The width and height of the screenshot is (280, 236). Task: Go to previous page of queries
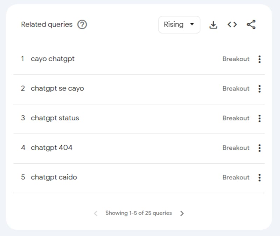96,213
